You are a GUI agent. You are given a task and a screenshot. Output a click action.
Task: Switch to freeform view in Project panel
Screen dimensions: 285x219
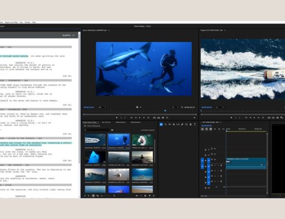point(98,195)
